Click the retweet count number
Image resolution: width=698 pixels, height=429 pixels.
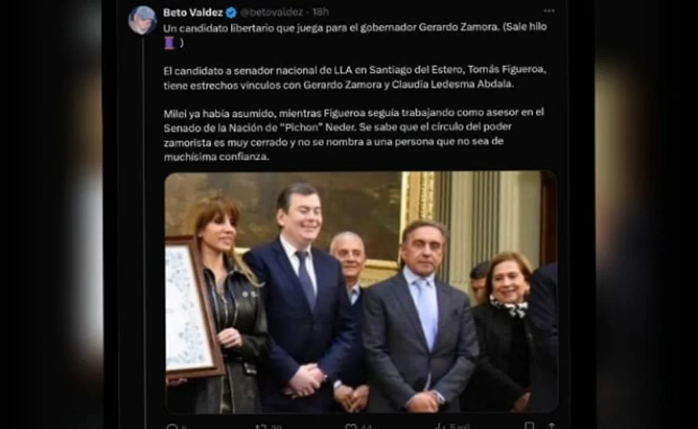(x=276, y=427)
